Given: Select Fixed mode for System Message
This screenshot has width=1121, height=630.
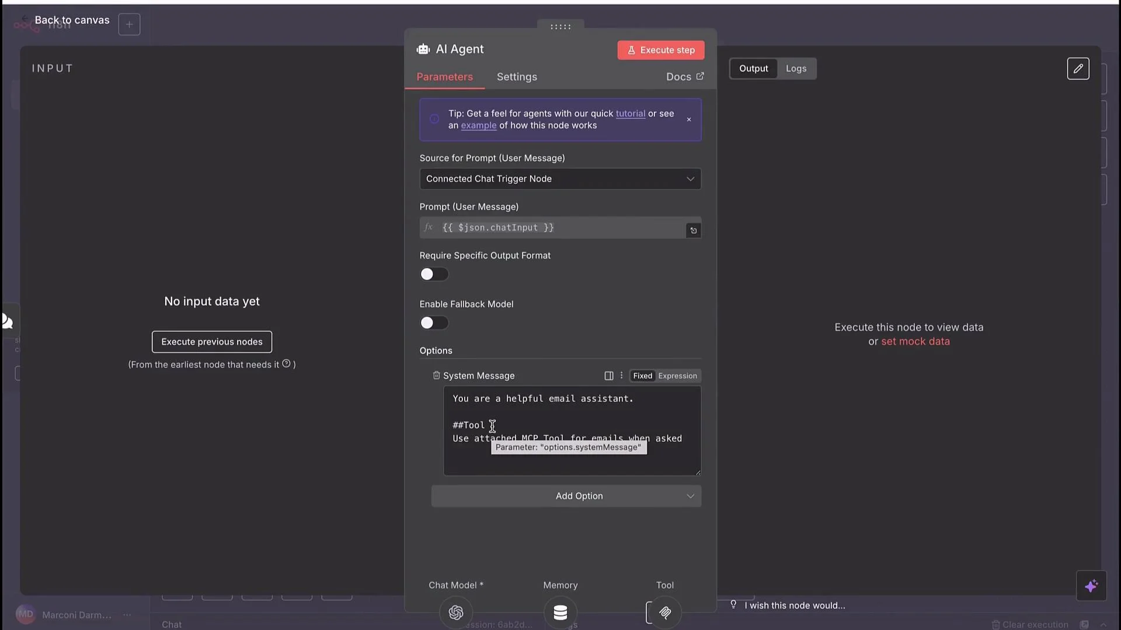Looking at the screenshot, I should (642, 376).
